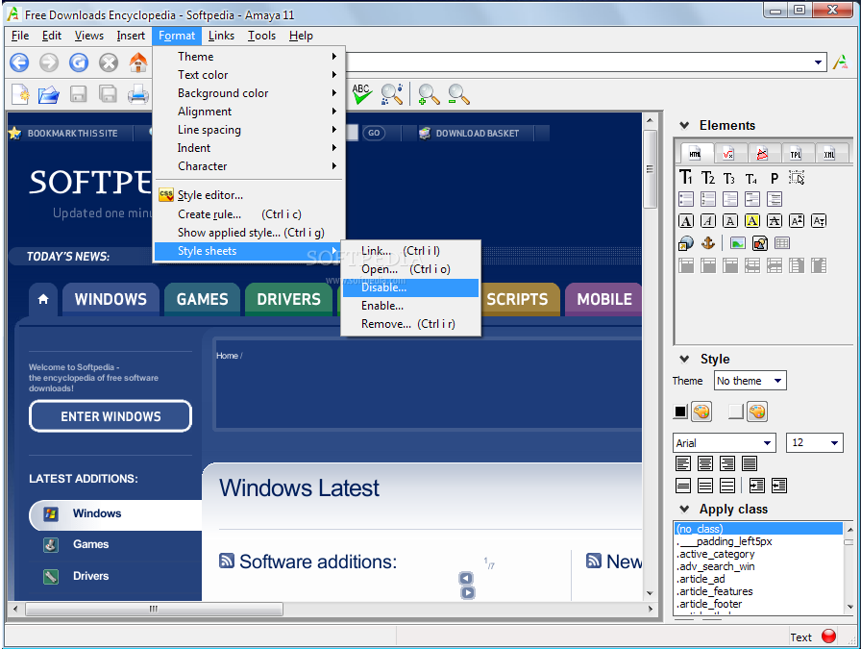861x649 pixels.
Task: Insert a T3 heading element
Action: (x=729, y=179)
